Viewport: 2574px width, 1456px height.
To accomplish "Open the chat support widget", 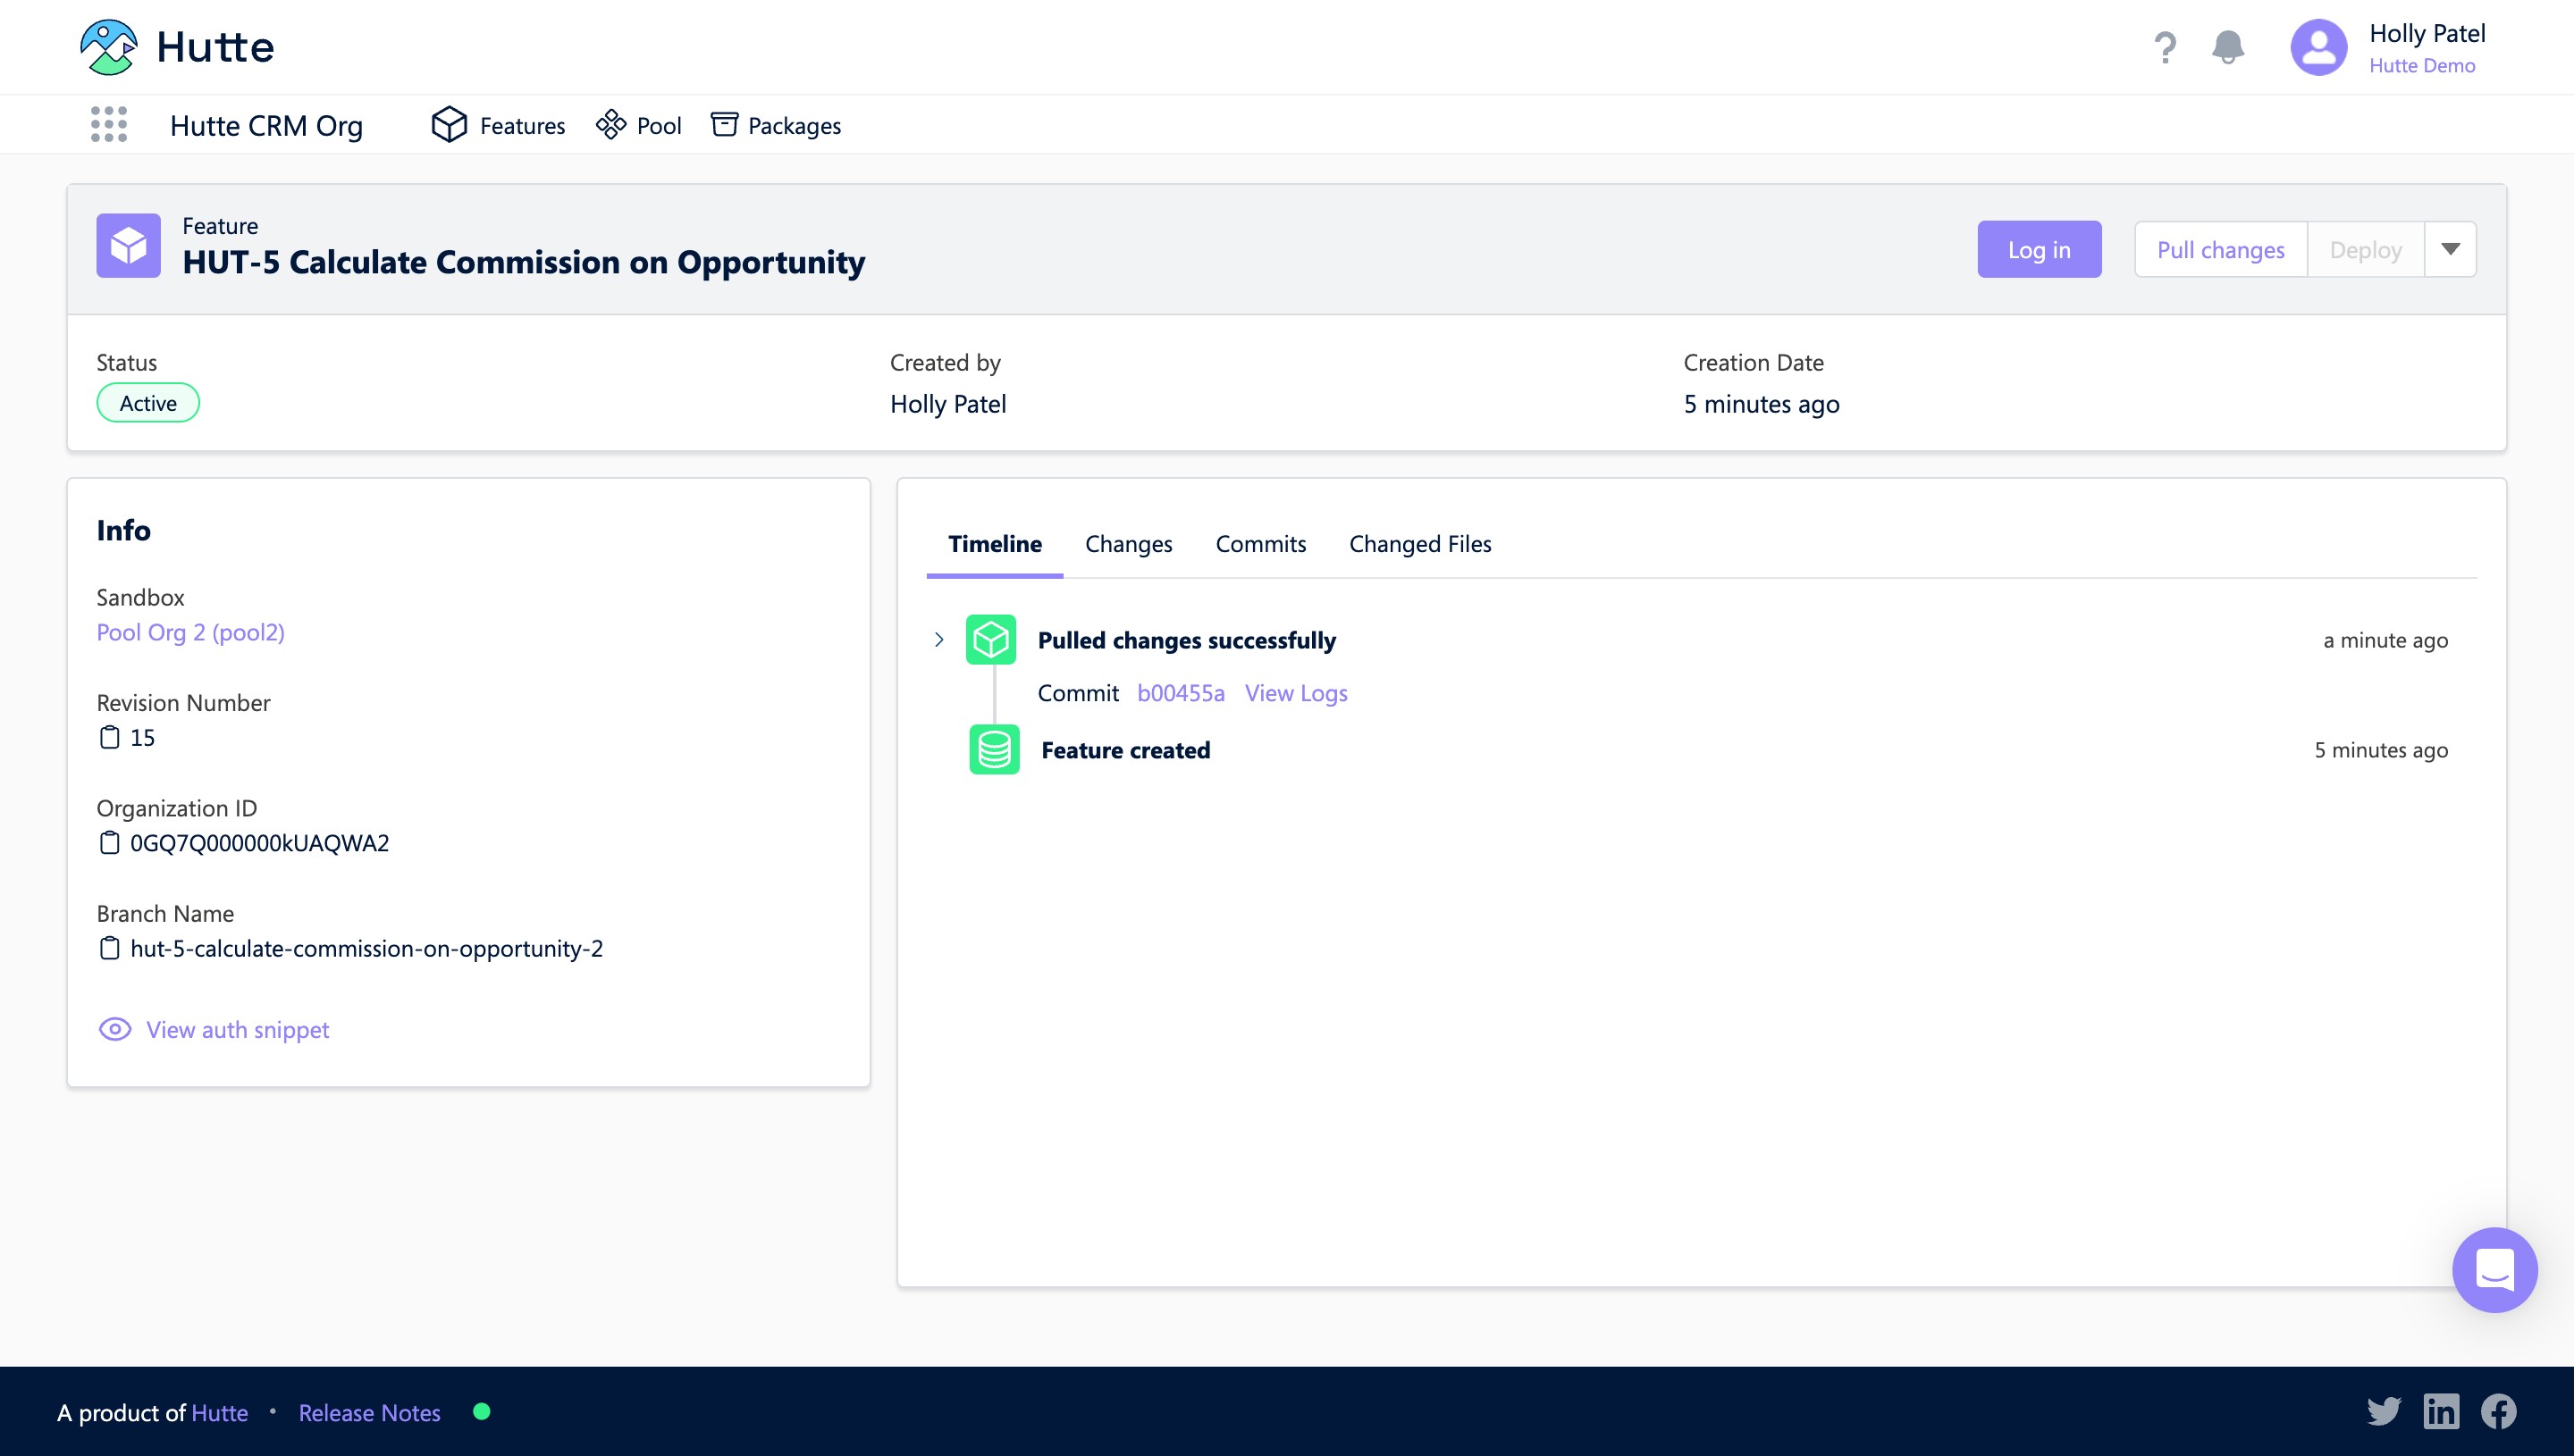I will (2494, 1270).
